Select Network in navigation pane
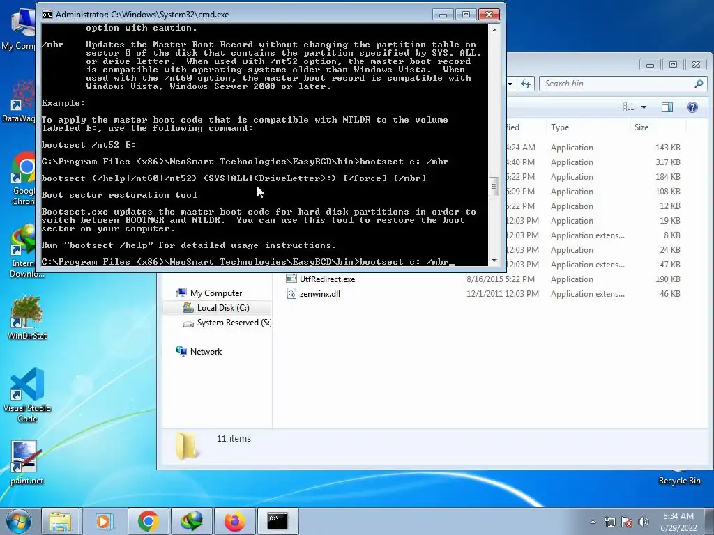Image resolution: width=714 pixels, height=535 pixels. (x=206, y=352)
